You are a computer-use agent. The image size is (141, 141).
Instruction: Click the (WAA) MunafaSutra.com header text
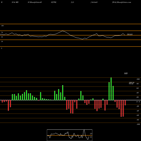(x=122, y=2)
